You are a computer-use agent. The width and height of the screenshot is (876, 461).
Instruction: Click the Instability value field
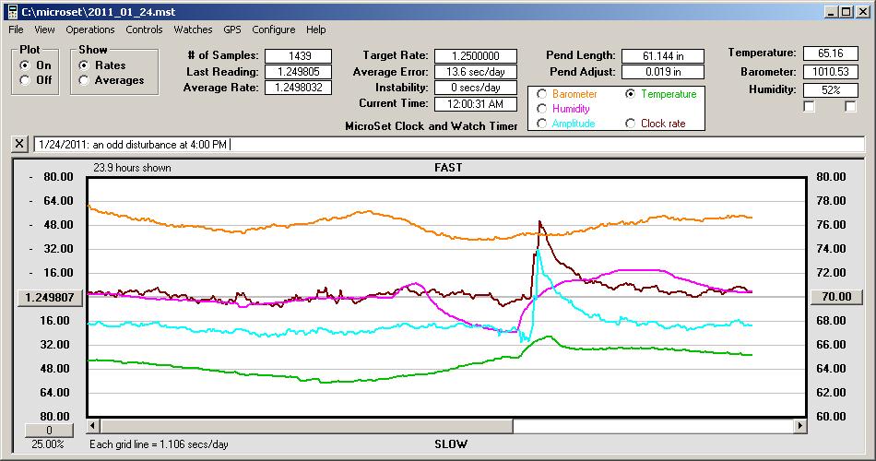point(476,88)
